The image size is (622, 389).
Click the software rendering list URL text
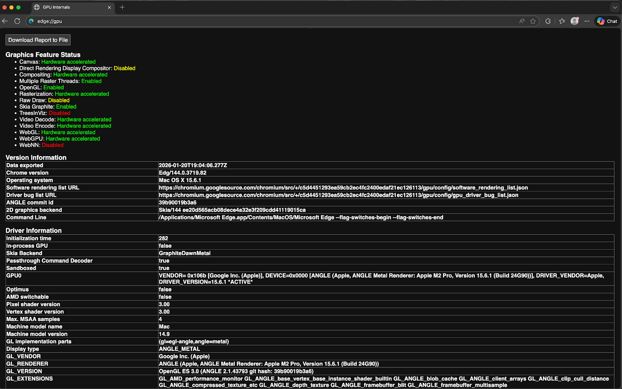click(343, 188)
